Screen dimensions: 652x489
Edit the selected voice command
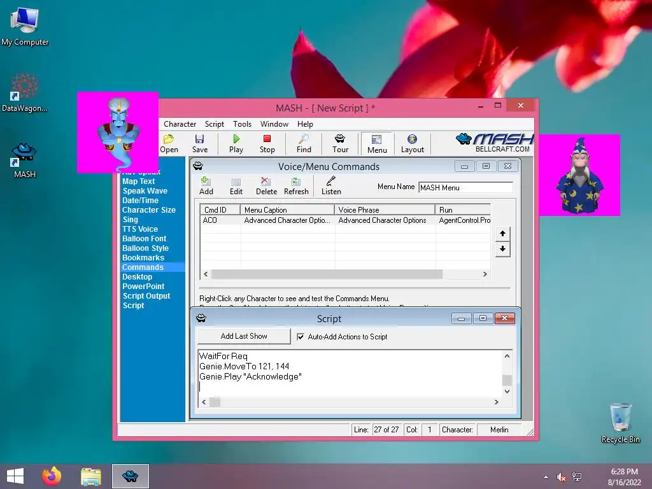(236, 186)
